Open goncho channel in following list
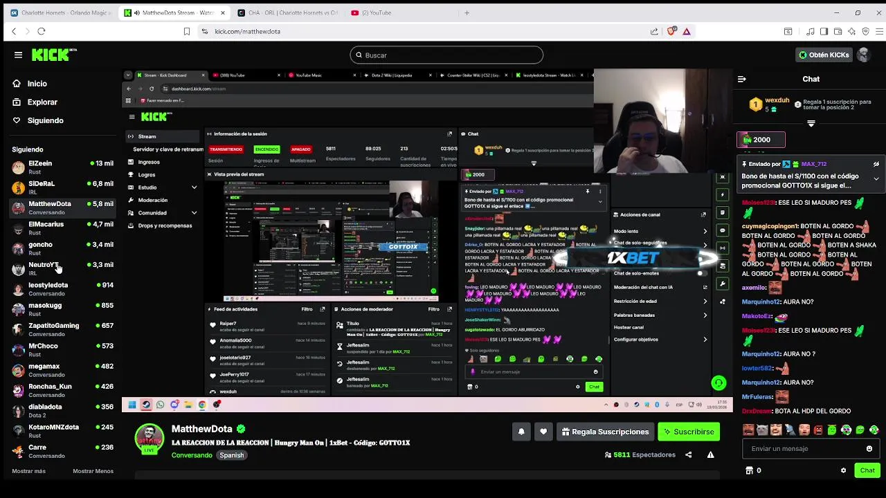 click(x=62, y=248)
